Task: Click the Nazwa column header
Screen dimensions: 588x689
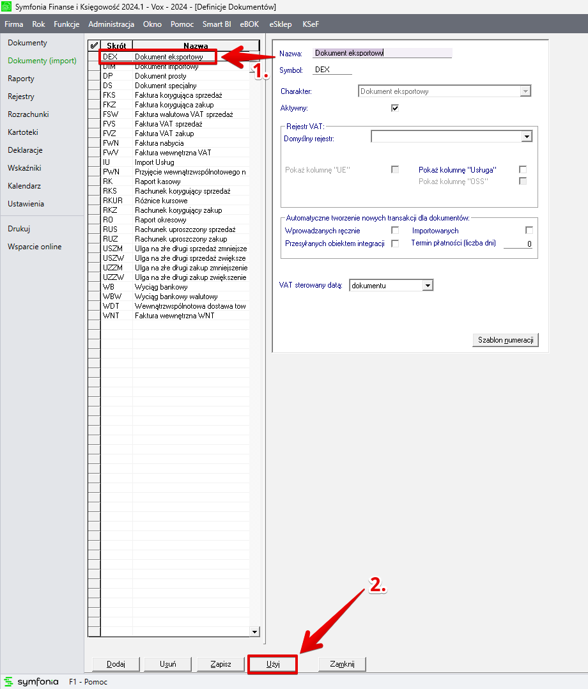Action: [x=196, y=45]
